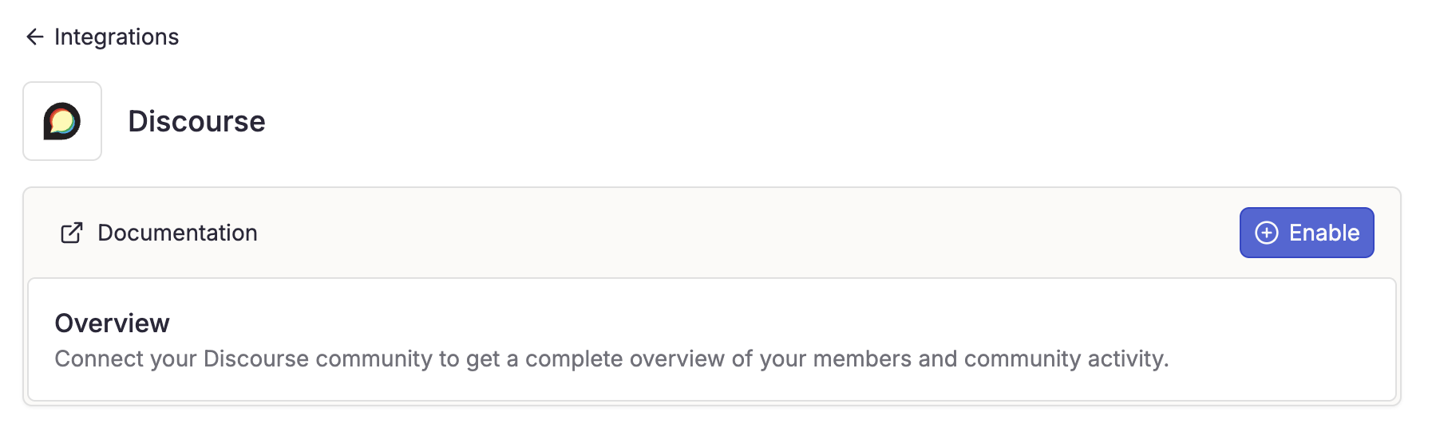This screenshot has width=1432, height=435.
Task: Click the Discourse overview description text
Action: [611, 359]
